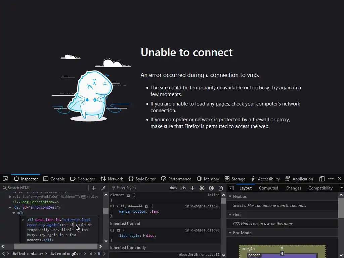Edit the margin-bottom .5em value
Image resolution: width=344 pixels, height=258 pixels.
point(154,212)
